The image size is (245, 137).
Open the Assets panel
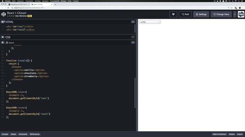13,134
